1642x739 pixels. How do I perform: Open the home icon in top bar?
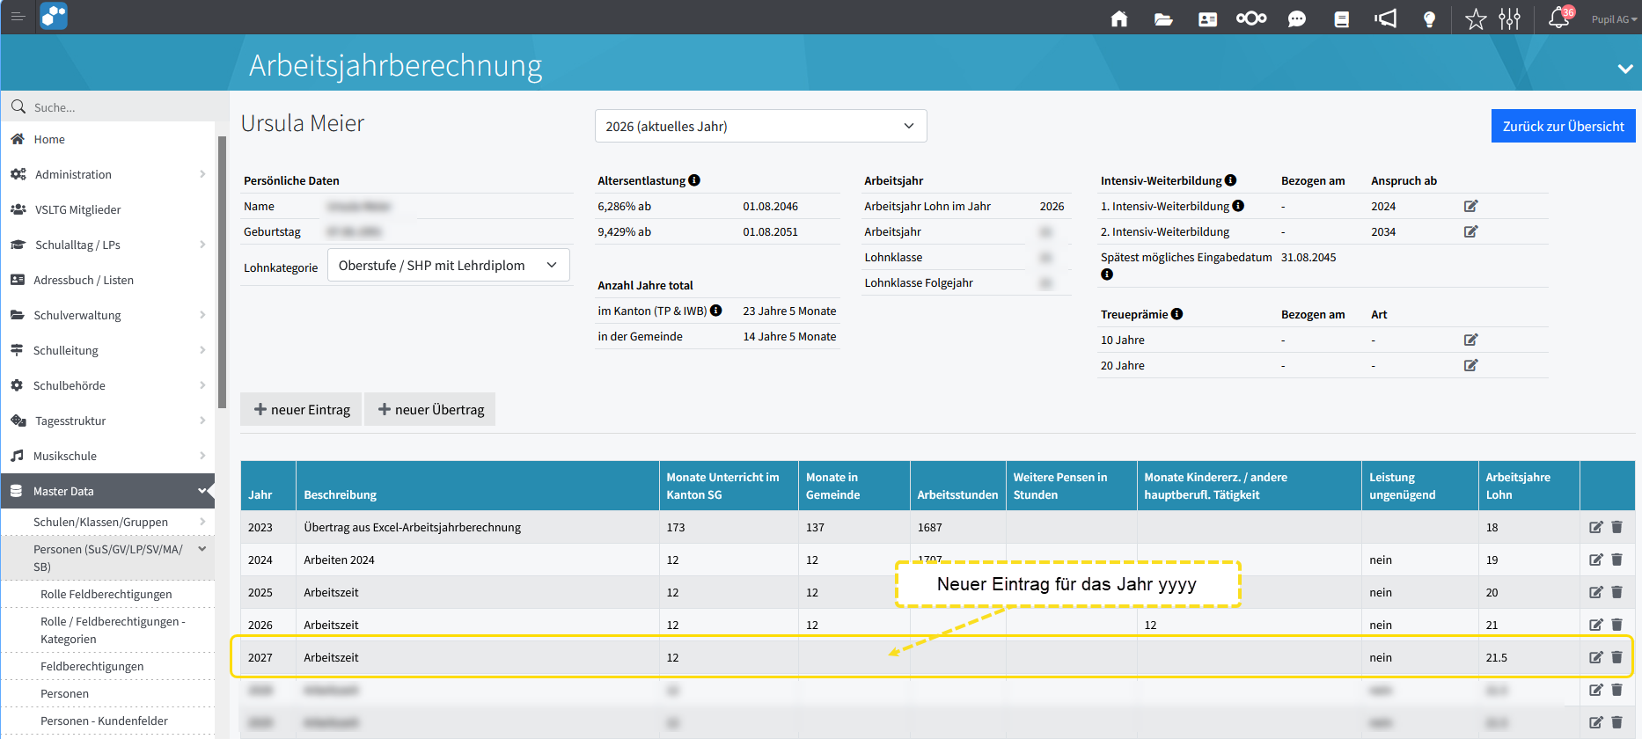click(1119, 18)
